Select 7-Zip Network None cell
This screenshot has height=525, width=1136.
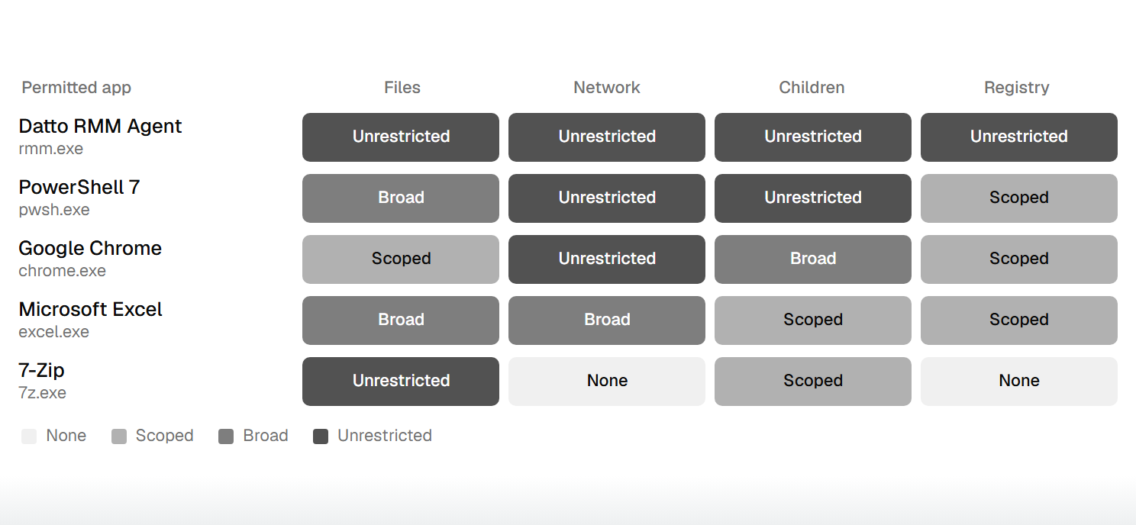click(607, 382)
